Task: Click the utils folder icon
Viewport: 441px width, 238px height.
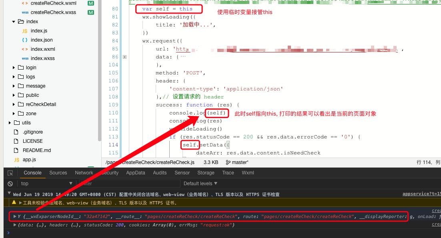Action: 17,122
